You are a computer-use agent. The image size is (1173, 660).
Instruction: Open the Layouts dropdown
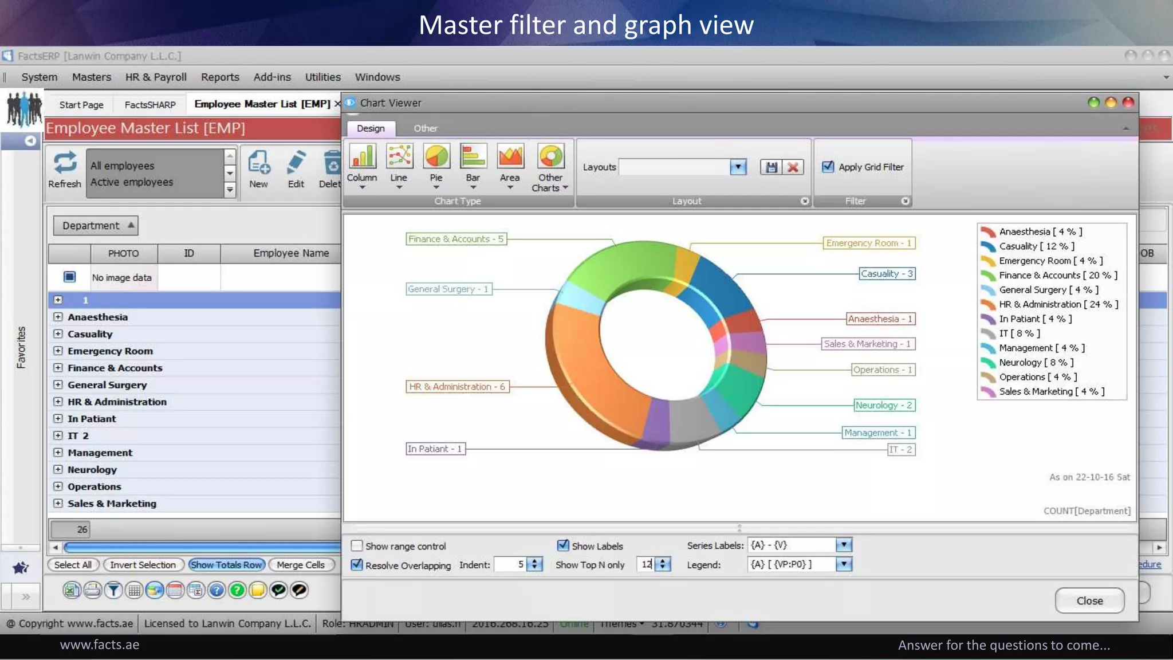point(738,167)
